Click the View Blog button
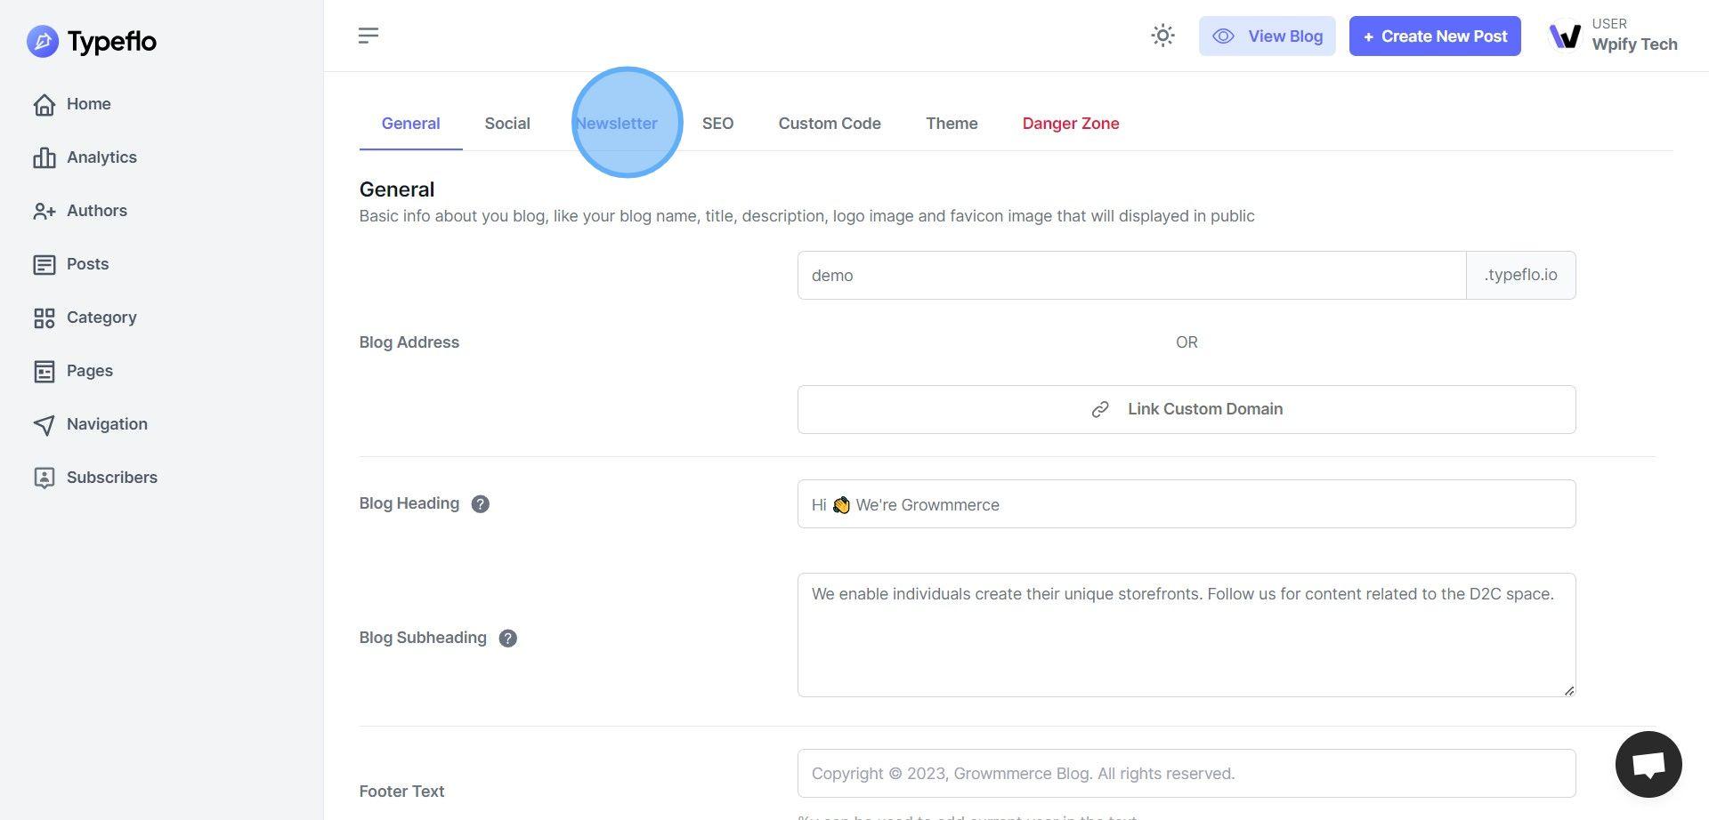The height and width of the screenshot is (820, 1709). click(x=1267, y=36)
